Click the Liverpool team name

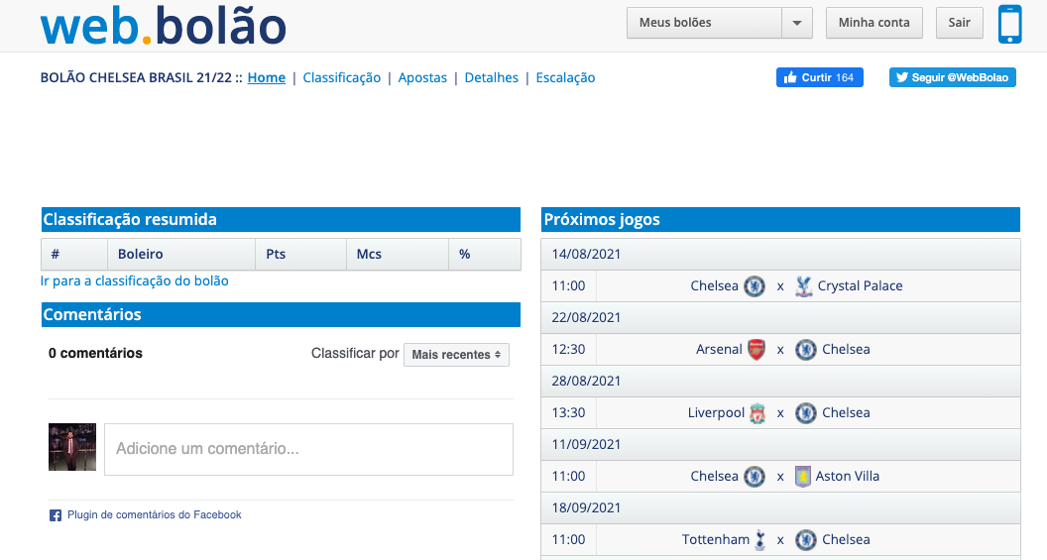click(716, 412)
